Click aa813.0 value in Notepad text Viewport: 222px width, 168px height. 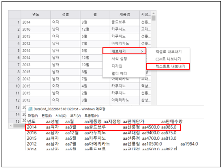(x=169, y=138)
